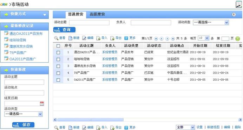Click the 新建视图 link
The height and width of the screenshot is (130, 243).
214,127
